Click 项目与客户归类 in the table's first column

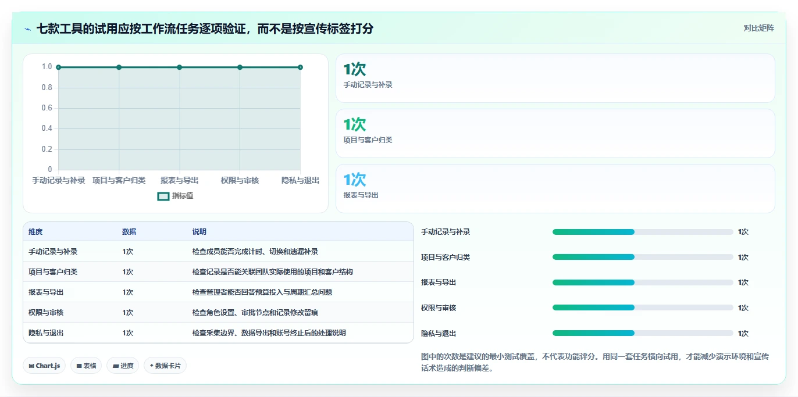[x=53, y=272]
